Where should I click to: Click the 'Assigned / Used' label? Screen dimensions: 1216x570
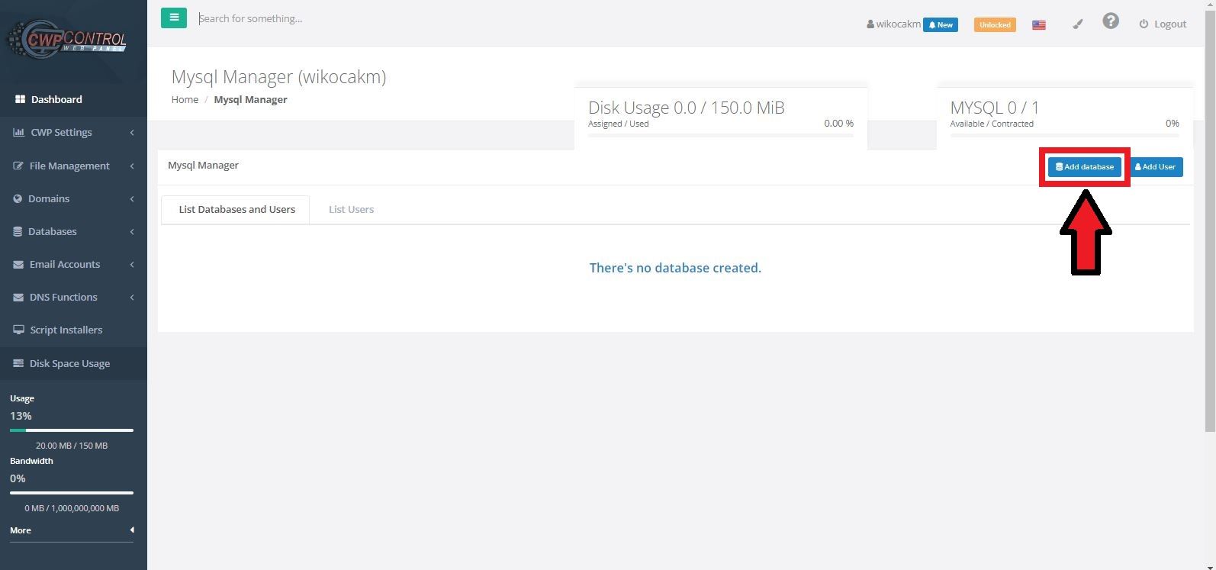[x=618, y=124]
